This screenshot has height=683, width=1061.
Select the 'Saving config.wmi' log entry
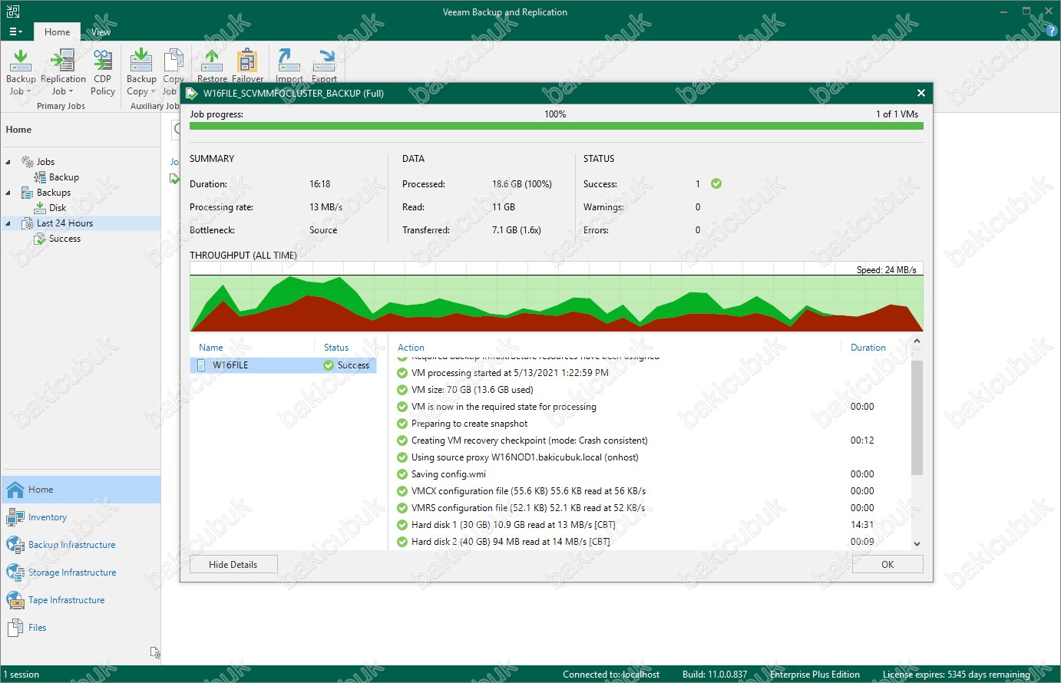coord(448,474)
